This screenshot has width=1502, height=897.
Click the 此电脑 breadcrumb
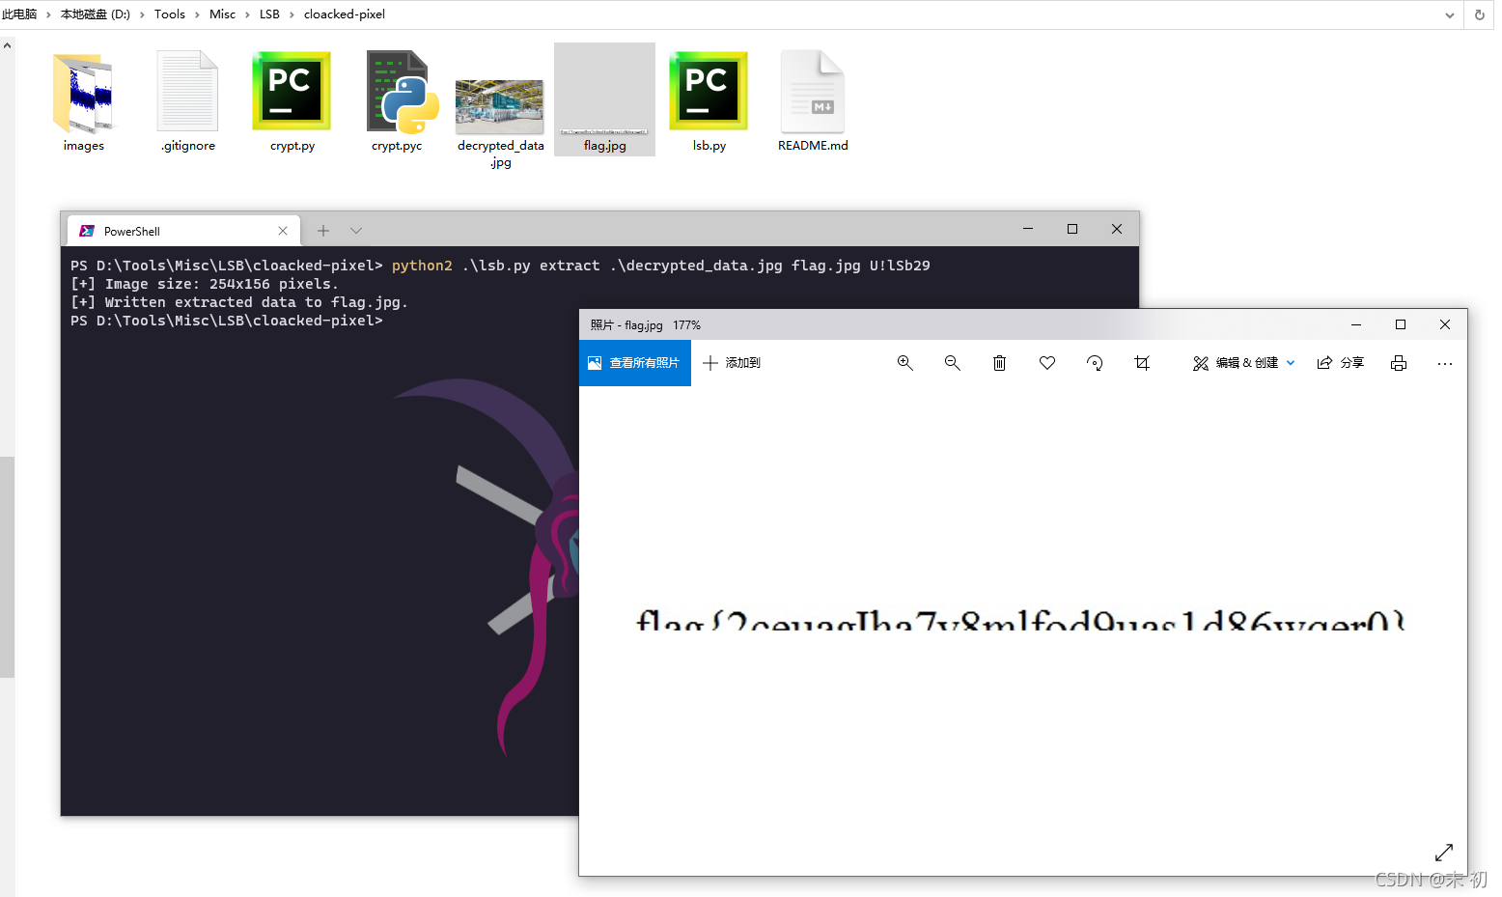point(19,14)
